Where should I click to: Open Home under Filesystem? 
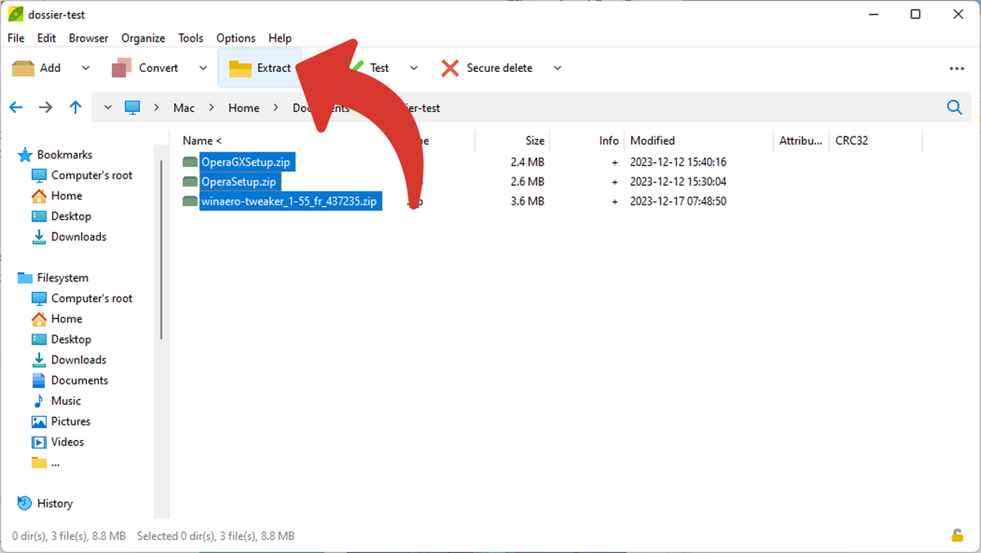click(56, 319)
